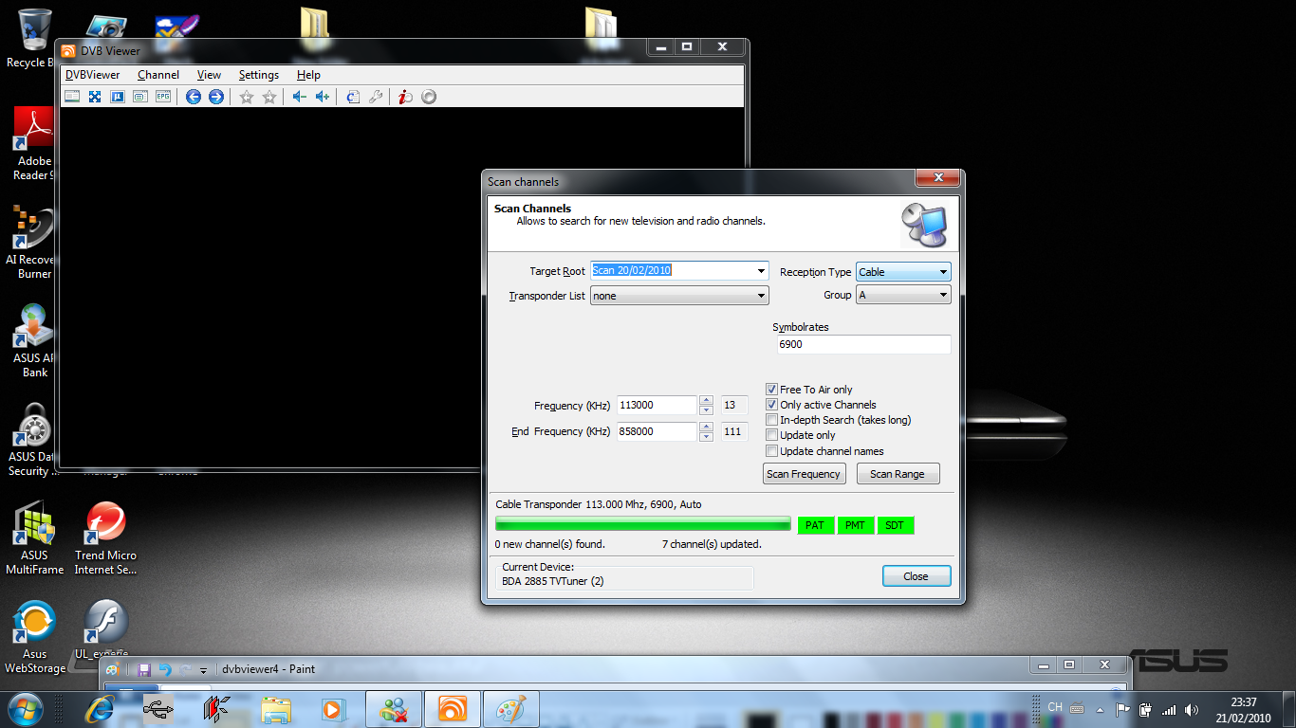Click the Scan Range button

point(898,474)
